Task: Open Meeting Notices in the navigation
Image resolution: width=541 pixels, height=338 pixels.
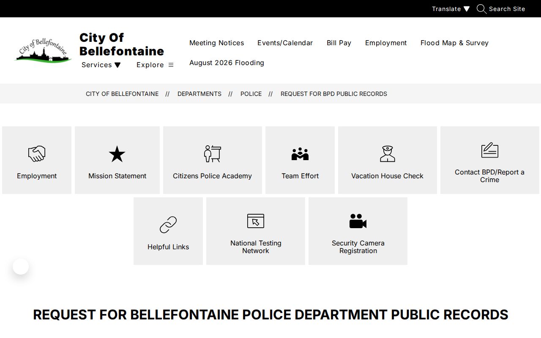Action: 217,43
